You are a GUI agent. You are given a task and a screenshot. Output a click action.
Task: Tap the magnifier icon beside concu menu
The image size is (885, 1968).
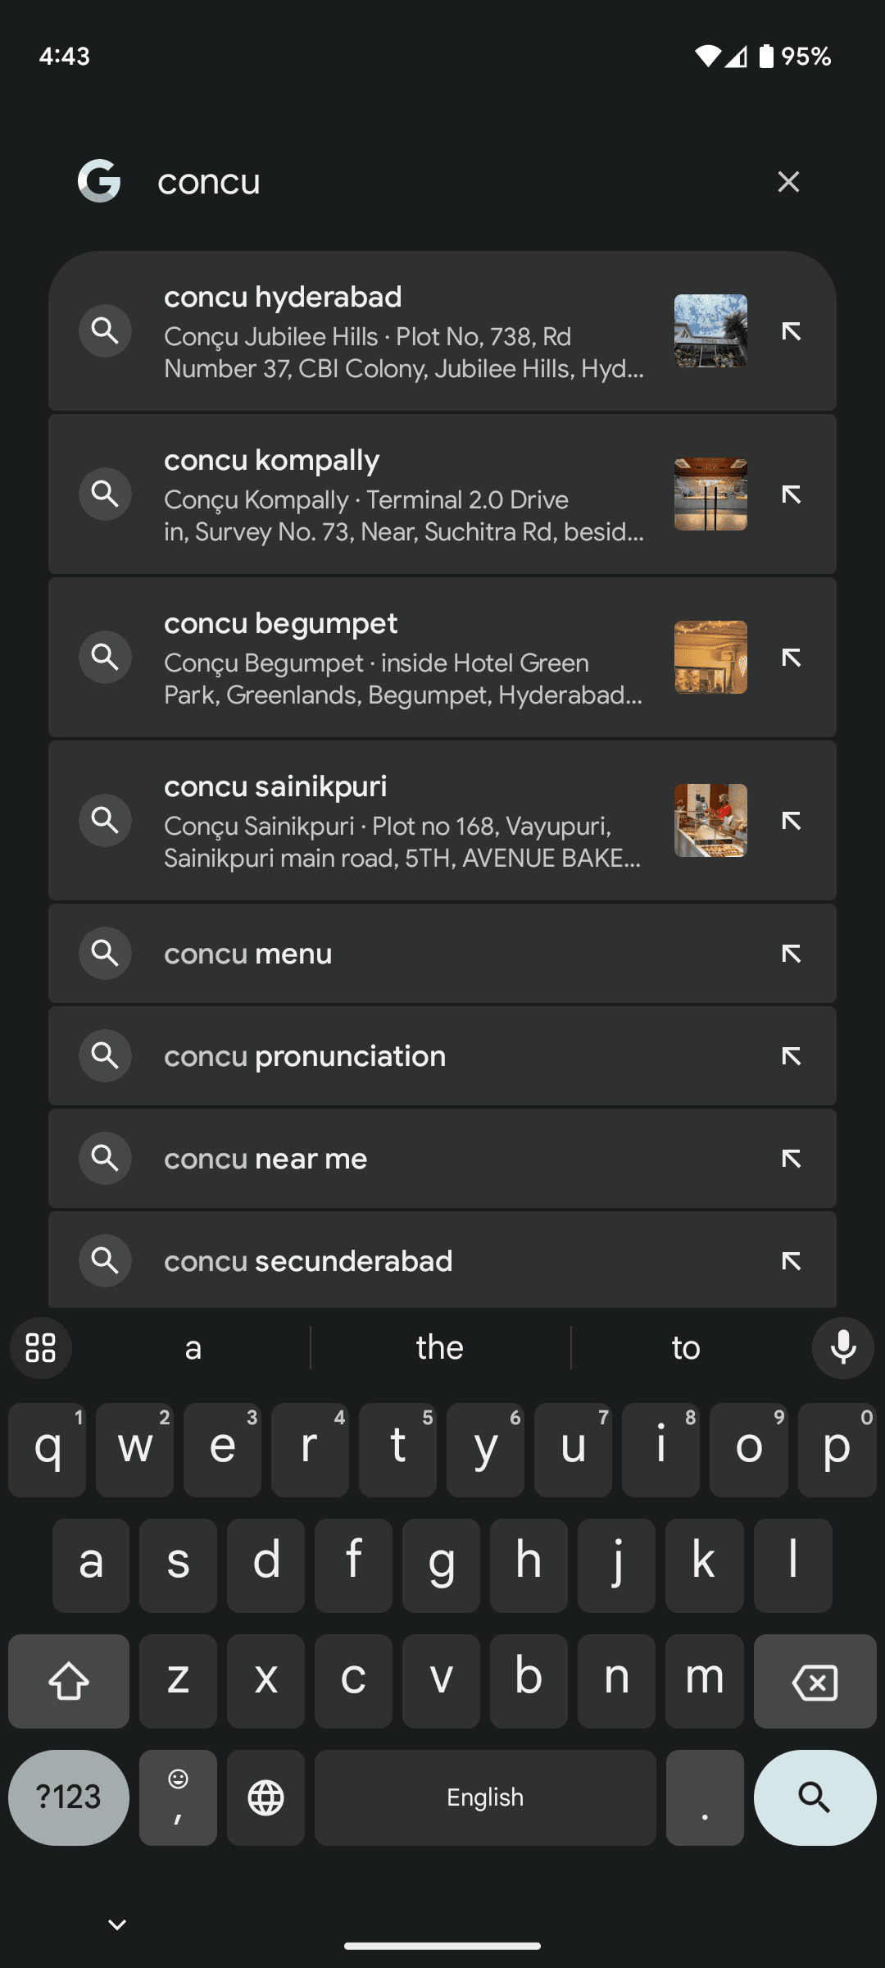point(105,953)
